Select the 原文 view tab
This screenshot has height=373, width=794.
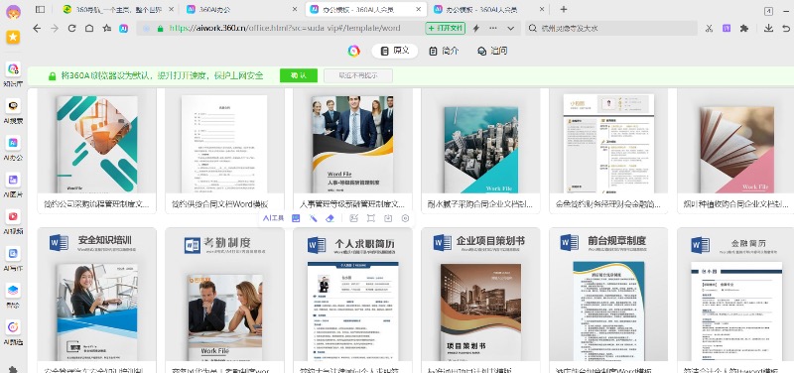tap(394, 51)
